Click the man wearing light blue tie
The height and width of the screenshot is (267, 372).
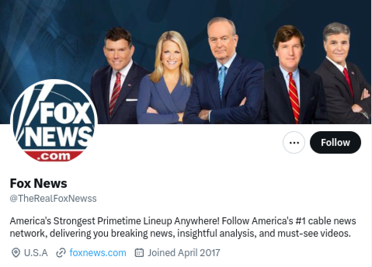coord(223,71)
